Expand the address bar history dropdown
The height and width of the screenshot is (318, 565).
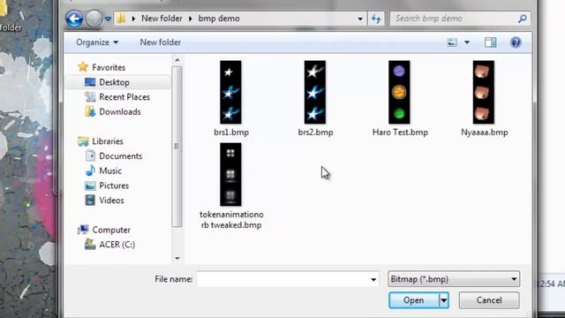coord(359,19)
